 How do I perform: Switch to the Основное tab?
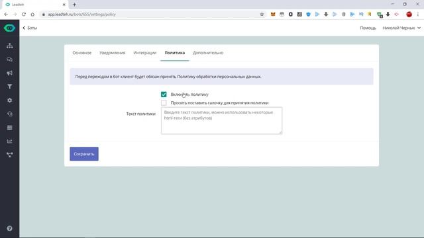click(82, 53)
